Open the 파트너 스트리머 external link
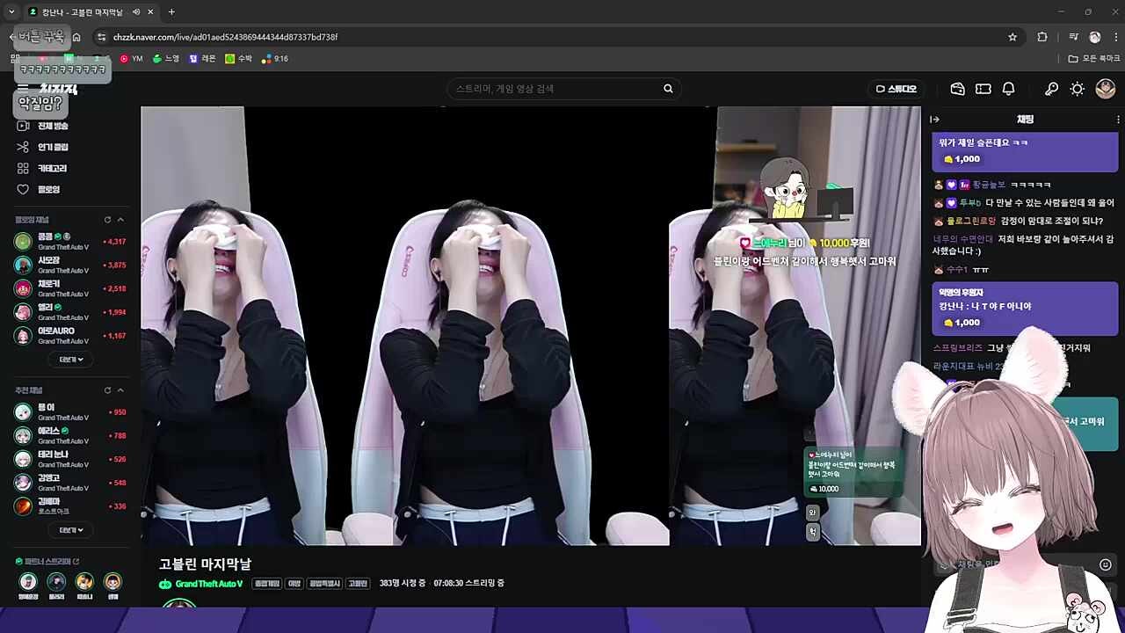This screenshot has height=633, width=1125. click(x=48, y=561)
